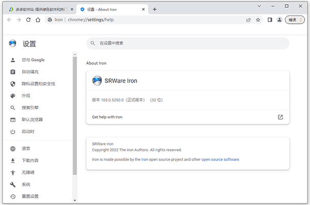Click the Iron logo next to 设置 heading
Screen dimensions: 310x205
12,43
